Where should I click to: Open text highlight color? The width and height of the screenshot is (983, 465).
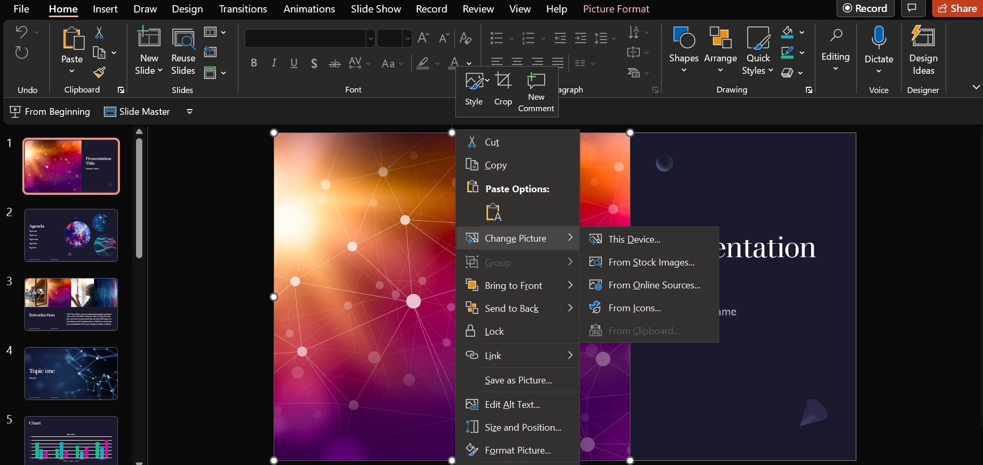(423, 63)
